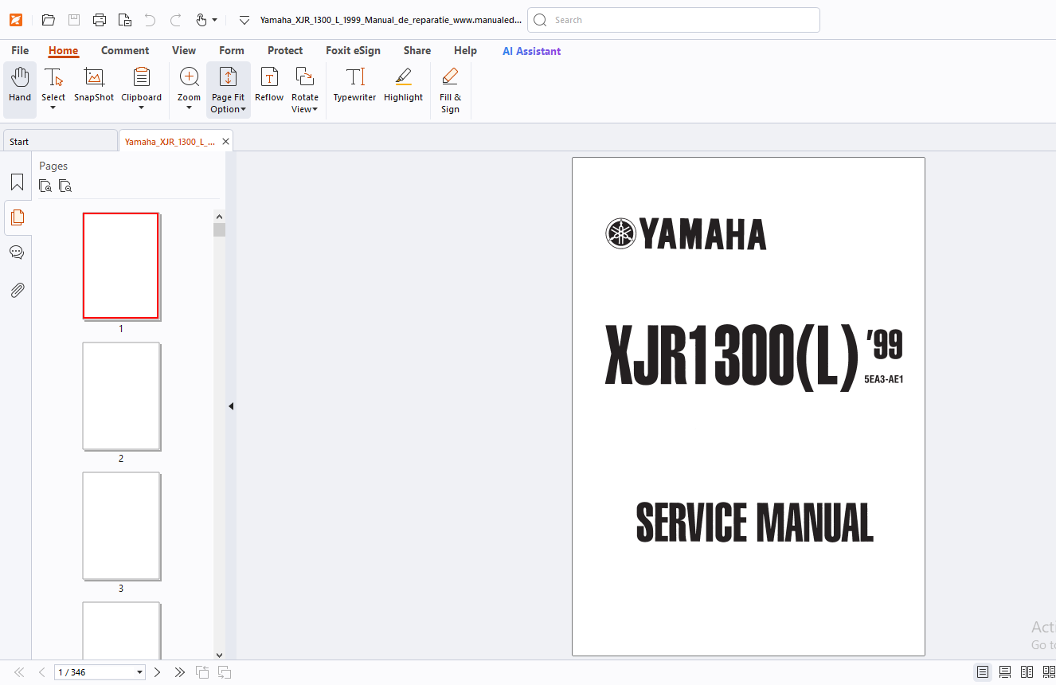Screen dimensions: 1056x685
Task: Select the Highlight tool
Action: 403,85
